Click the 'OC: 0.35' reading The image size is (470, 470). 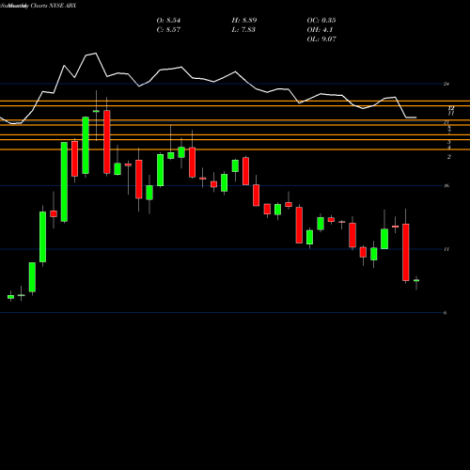[321, 21]
